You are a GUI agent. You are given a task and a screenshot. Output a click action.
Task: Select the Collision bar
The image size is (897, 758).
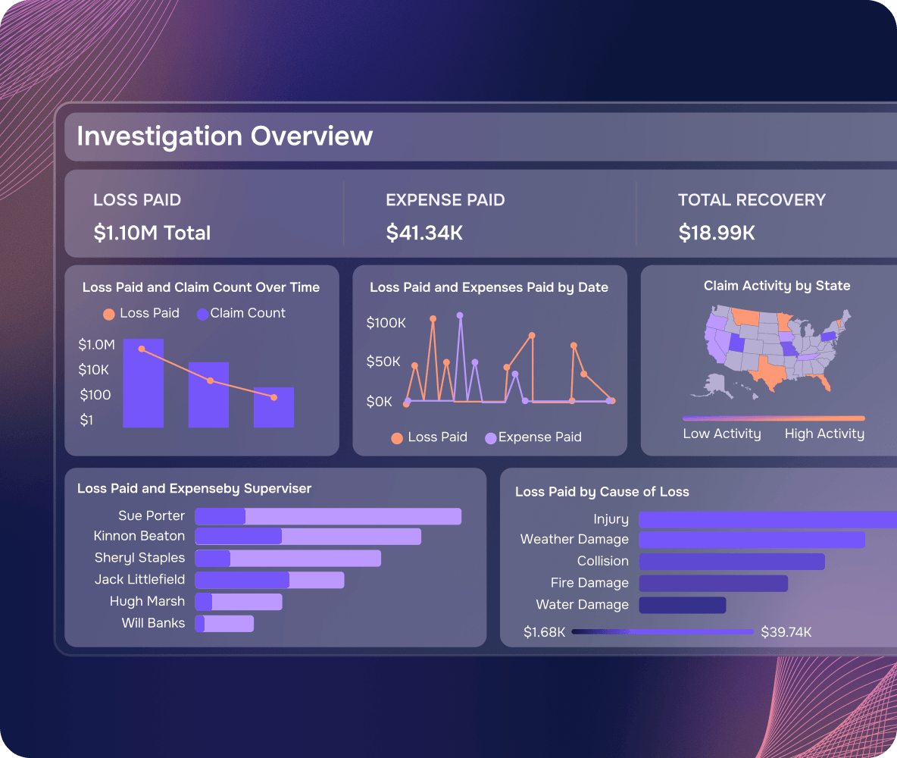click(732, 561)
